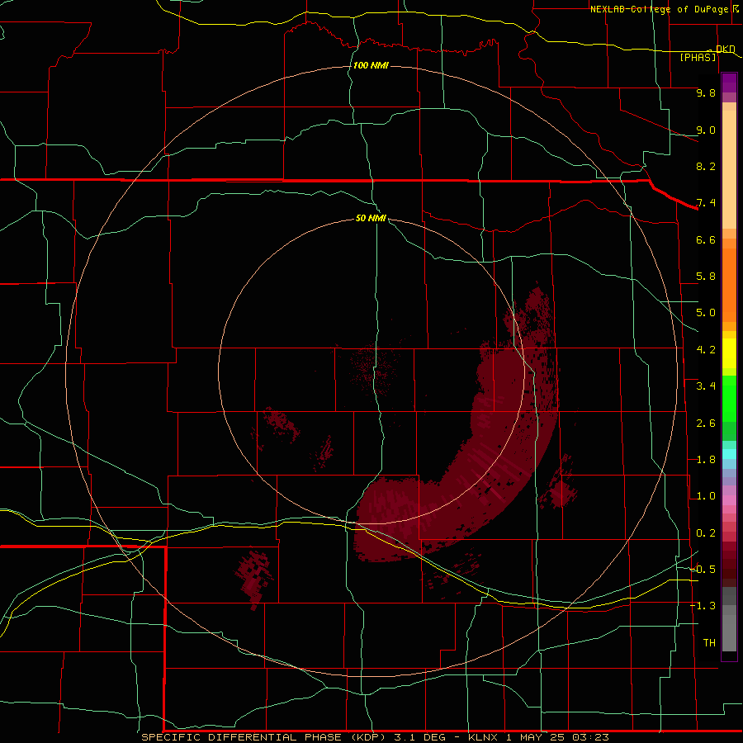Click the bright yellow band on color bar

click(x=729, y=353)
